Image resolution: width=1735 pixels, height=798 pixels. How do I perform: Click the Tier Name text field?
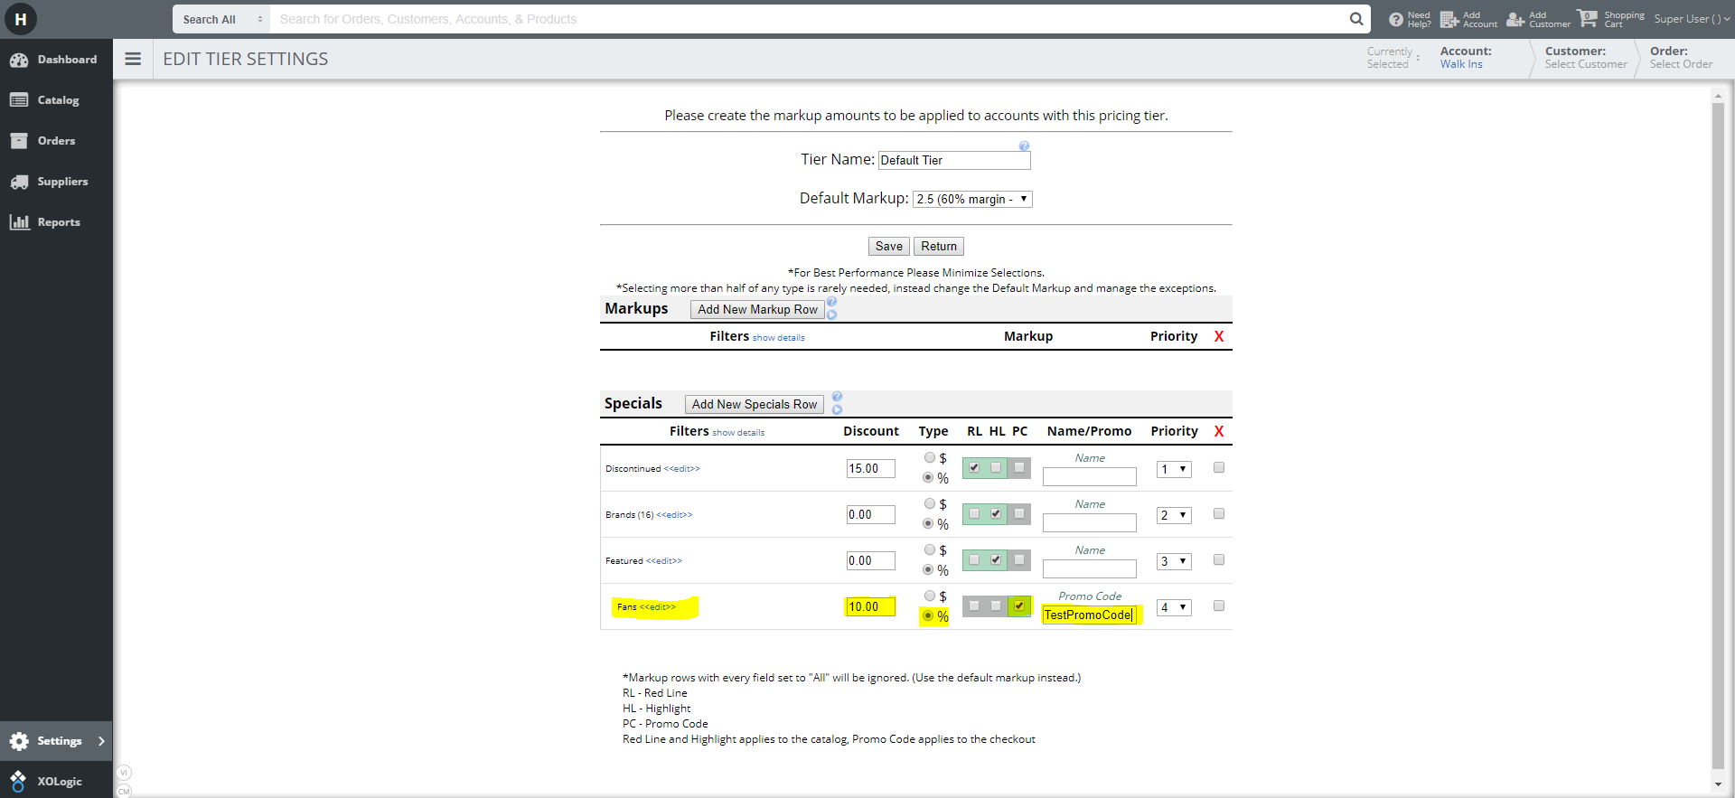point(953,161)
